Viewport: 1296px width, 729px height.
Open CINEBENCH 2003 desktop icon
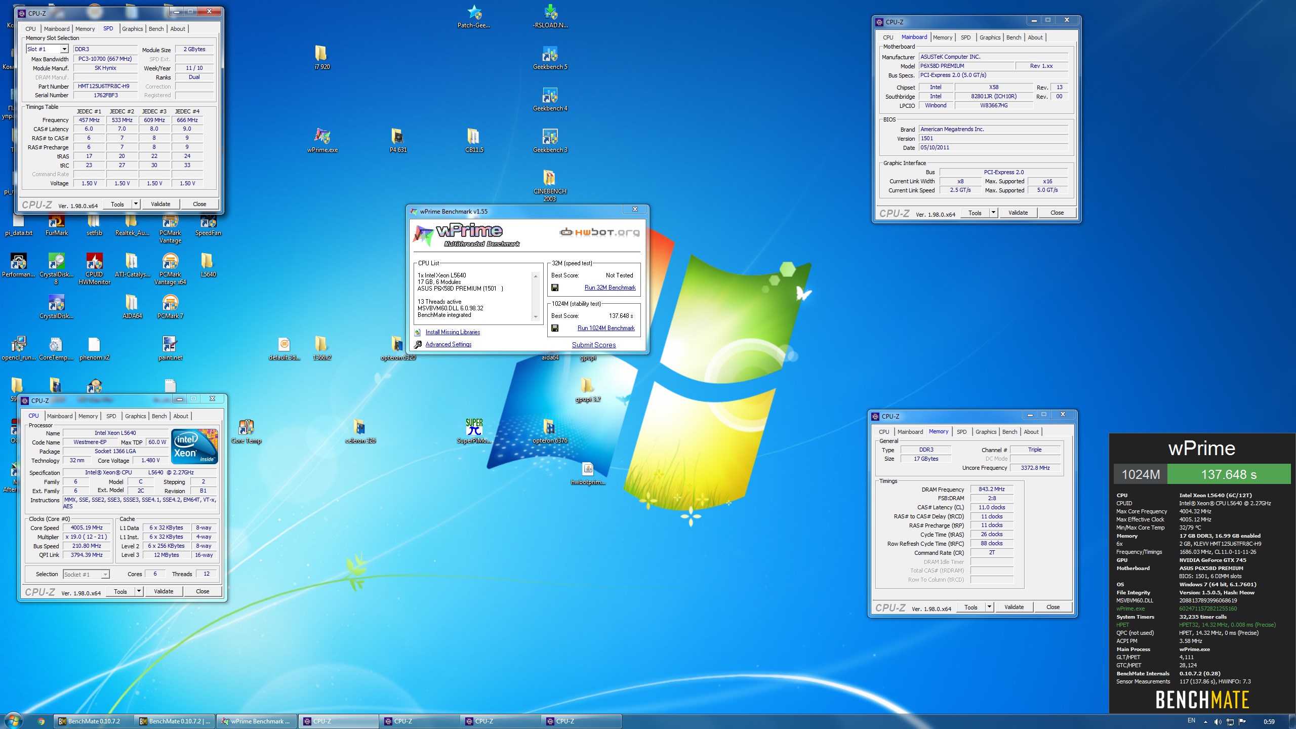click(550, 185)
